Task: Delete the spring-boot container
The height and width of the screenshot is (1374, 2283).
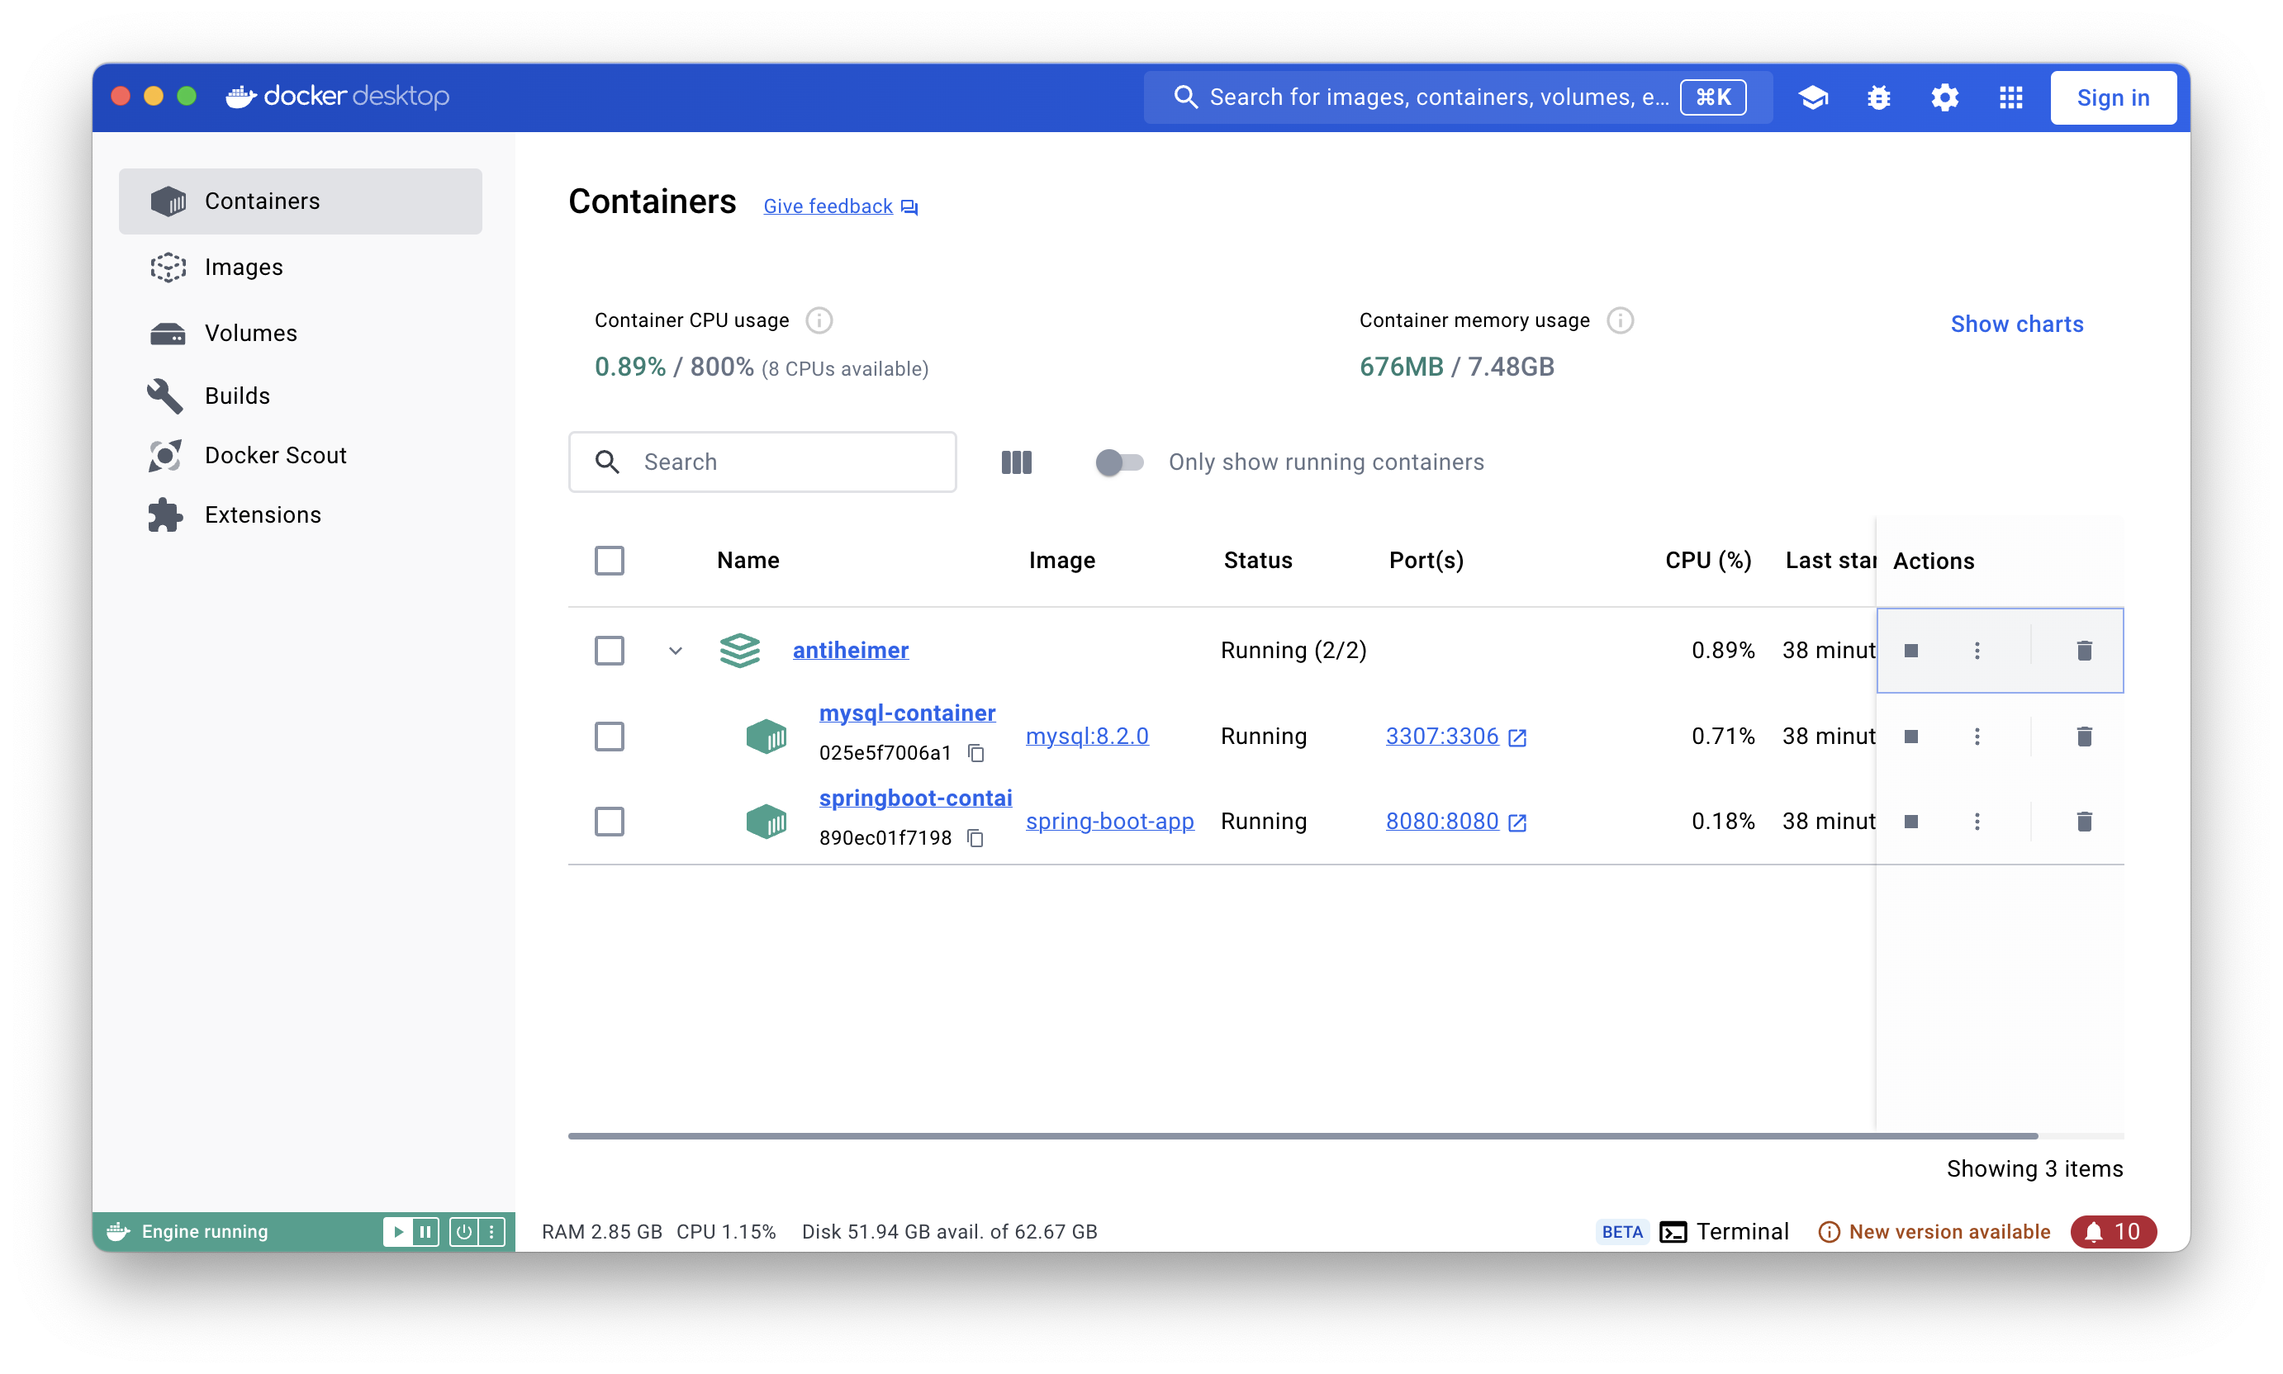Action: pyautogui.click(x=2085, y=822)
